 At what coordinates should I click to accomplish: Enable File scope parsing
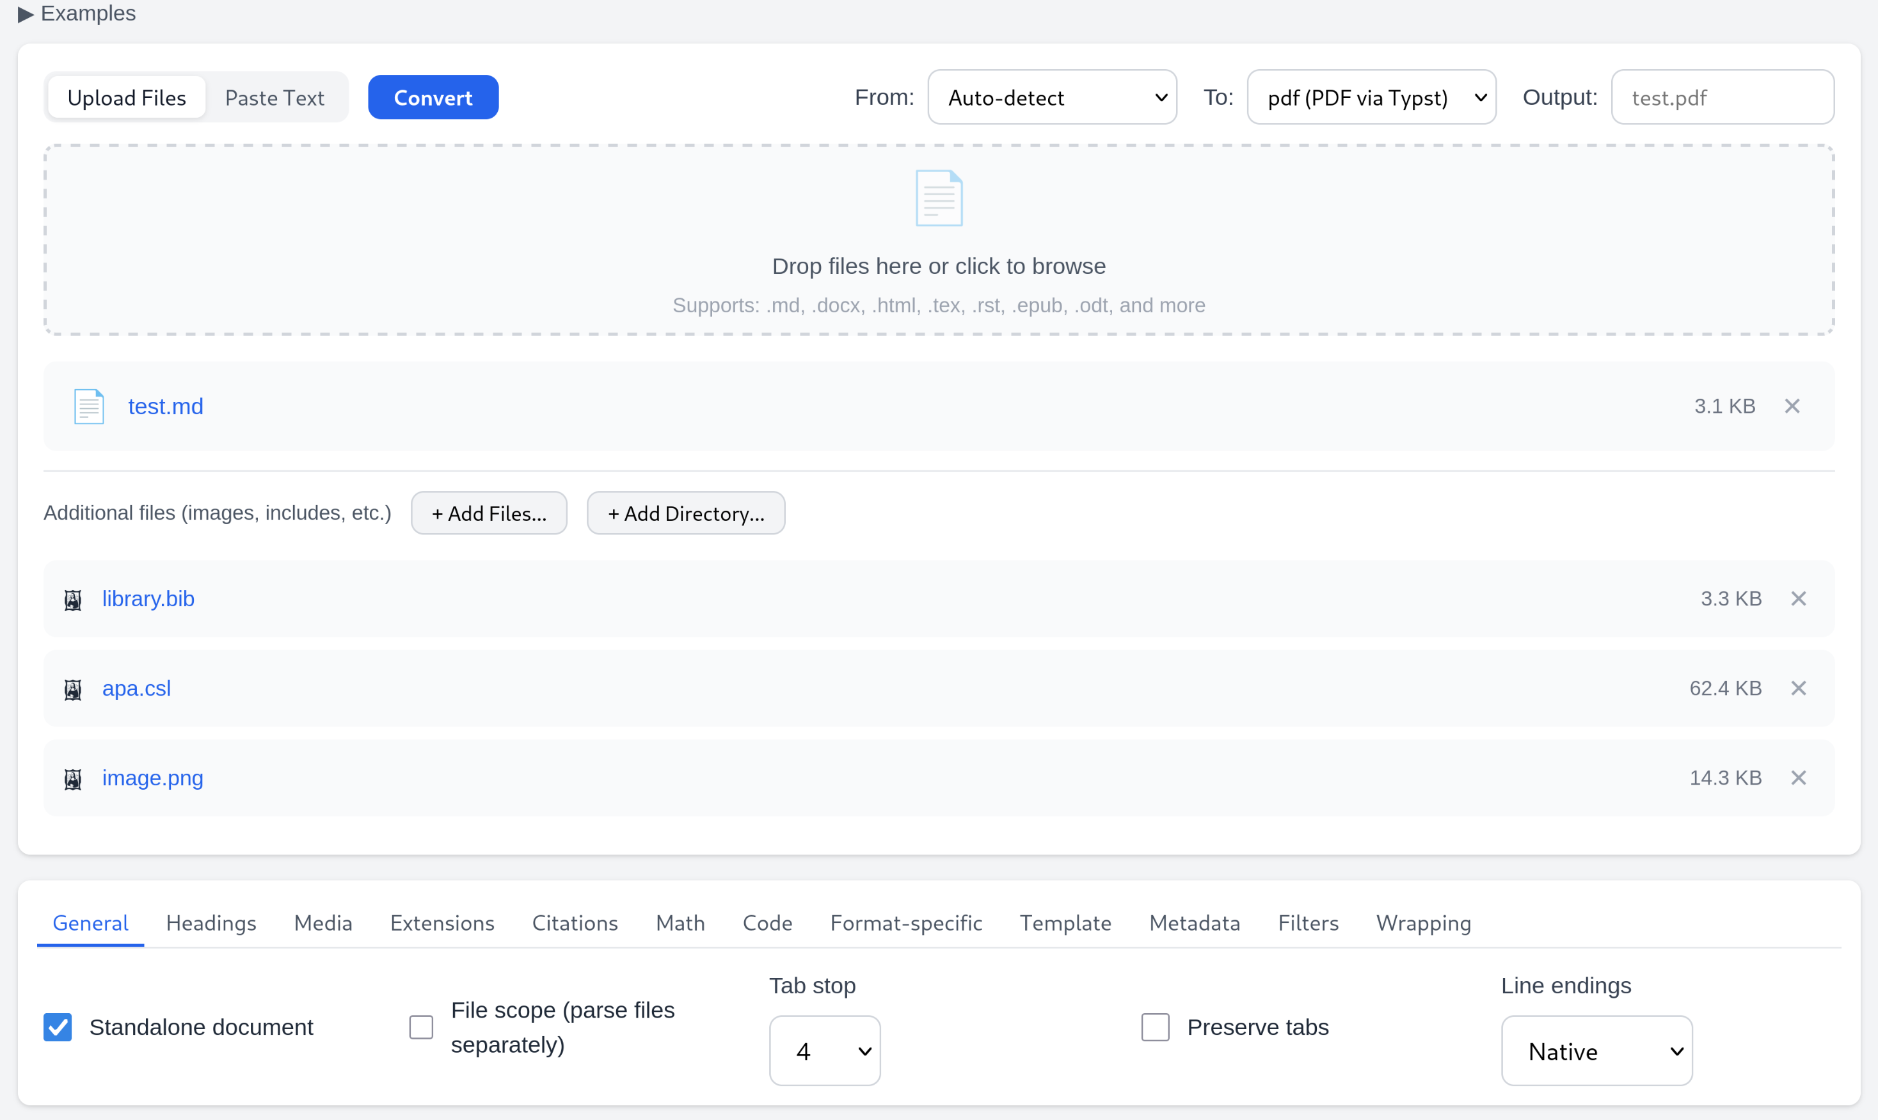click(x=421, y=1027)
